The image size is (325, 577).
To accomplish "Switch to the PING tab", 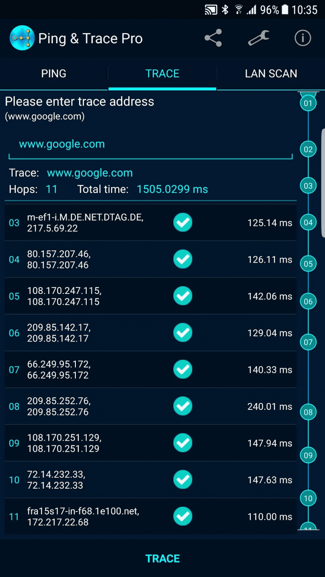I will (54, 74).
